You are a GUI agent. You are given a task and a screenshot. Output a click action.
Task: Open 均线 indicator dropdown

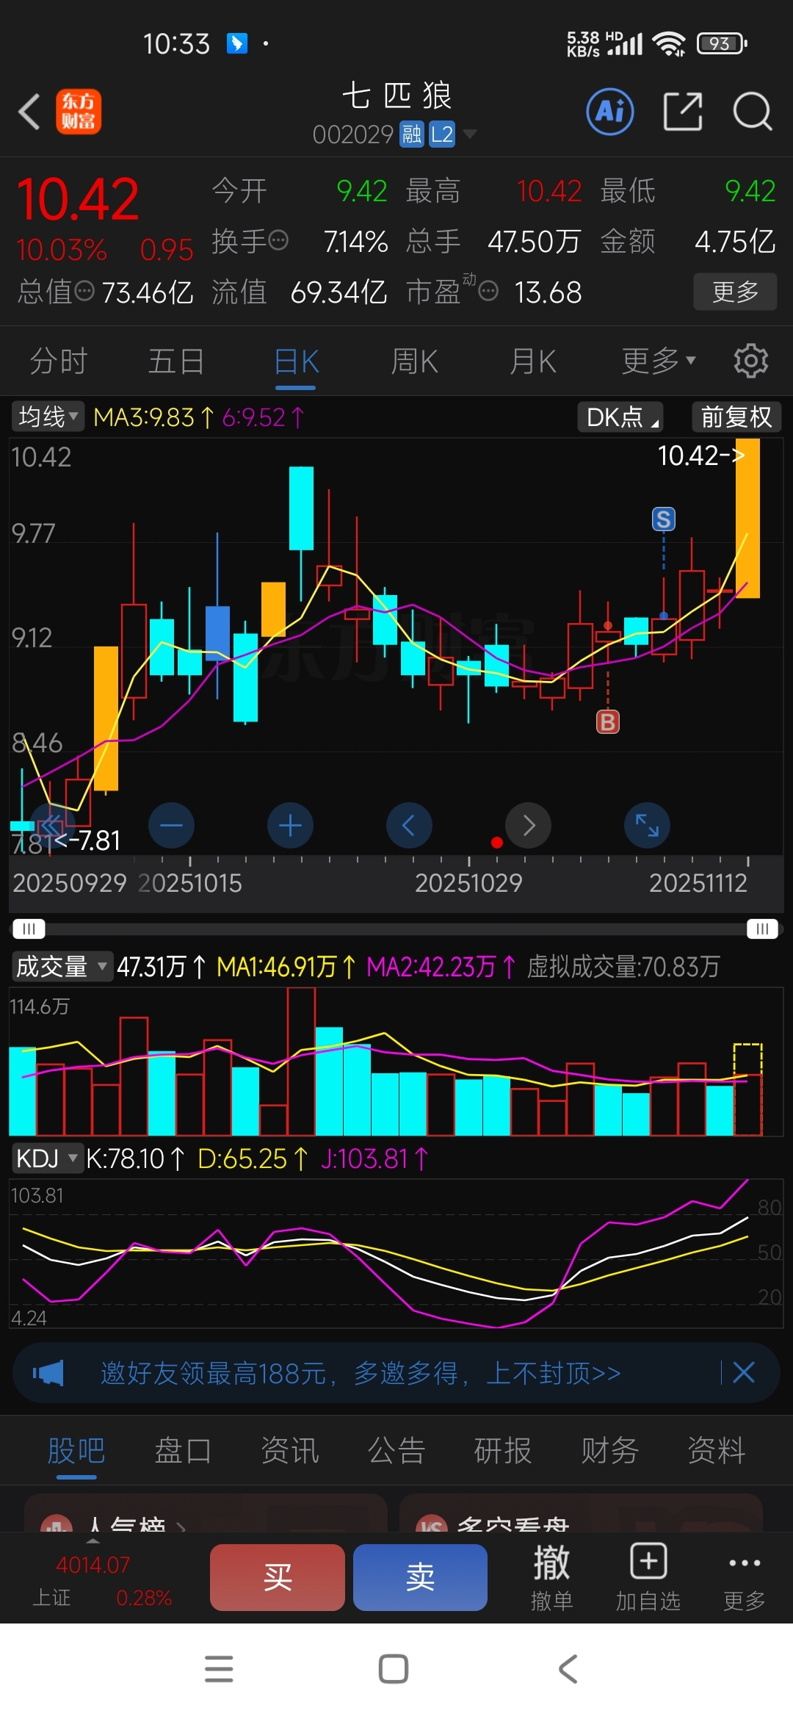[x=48, y=417]
